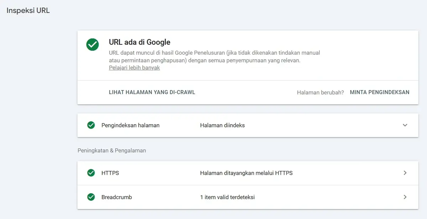
Task: Click the green check icon for Pengindeksan halaman
Action: point(91,125)
